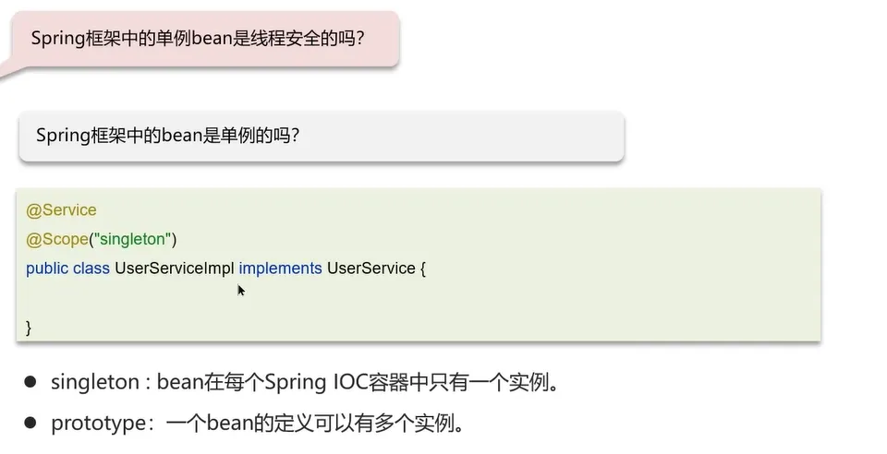Click the closing curly brace of the class

coord(29,327)
